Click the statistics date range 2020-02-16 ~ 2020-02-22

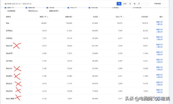(x=21, y=4)
